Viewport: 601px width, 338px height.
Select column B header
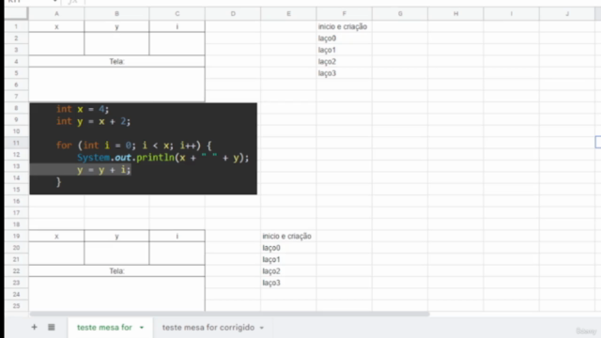click(x=116, y=14)
